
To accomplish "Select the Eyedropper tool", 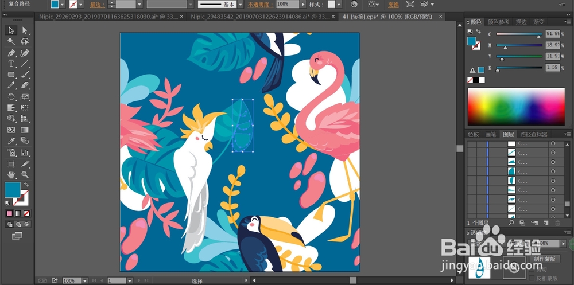I will pyautogui.click(x=11, y=141).
